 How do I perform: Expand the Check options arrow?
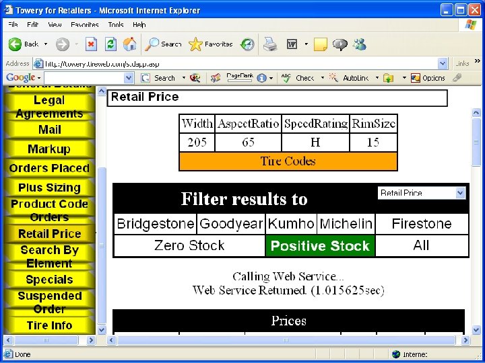pos(323,78)
